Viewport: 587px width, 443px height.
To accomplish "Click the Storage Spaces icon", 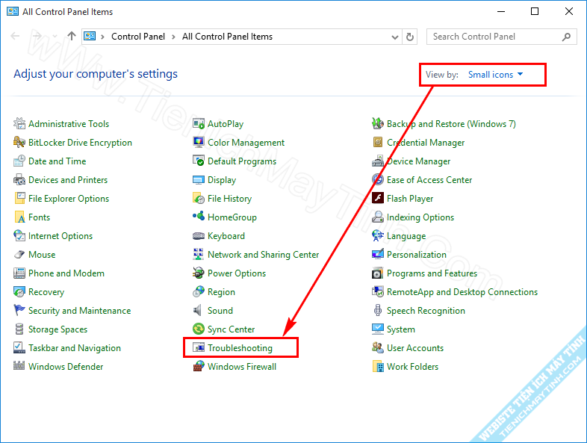I will [x=19, y=329].
